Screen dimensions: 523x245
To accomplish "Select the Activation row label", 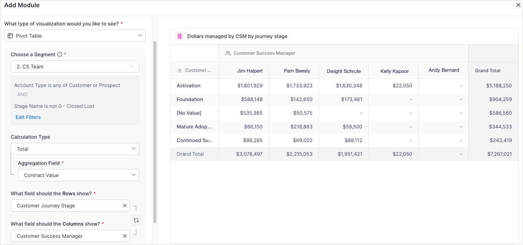I will pyautogui.click(x=188, y=86).
